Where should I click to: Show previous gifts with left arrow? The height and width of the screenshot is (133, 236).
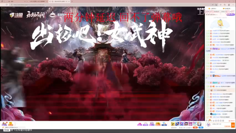(168, 124)
